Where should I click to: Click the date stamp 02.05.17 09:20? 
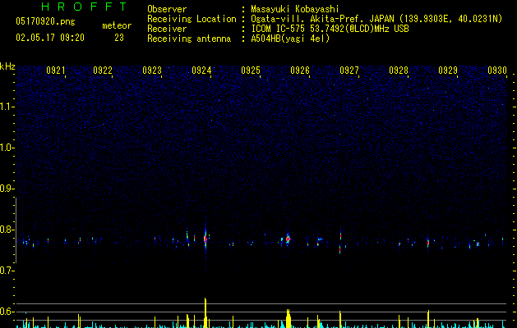pos(50,38)
